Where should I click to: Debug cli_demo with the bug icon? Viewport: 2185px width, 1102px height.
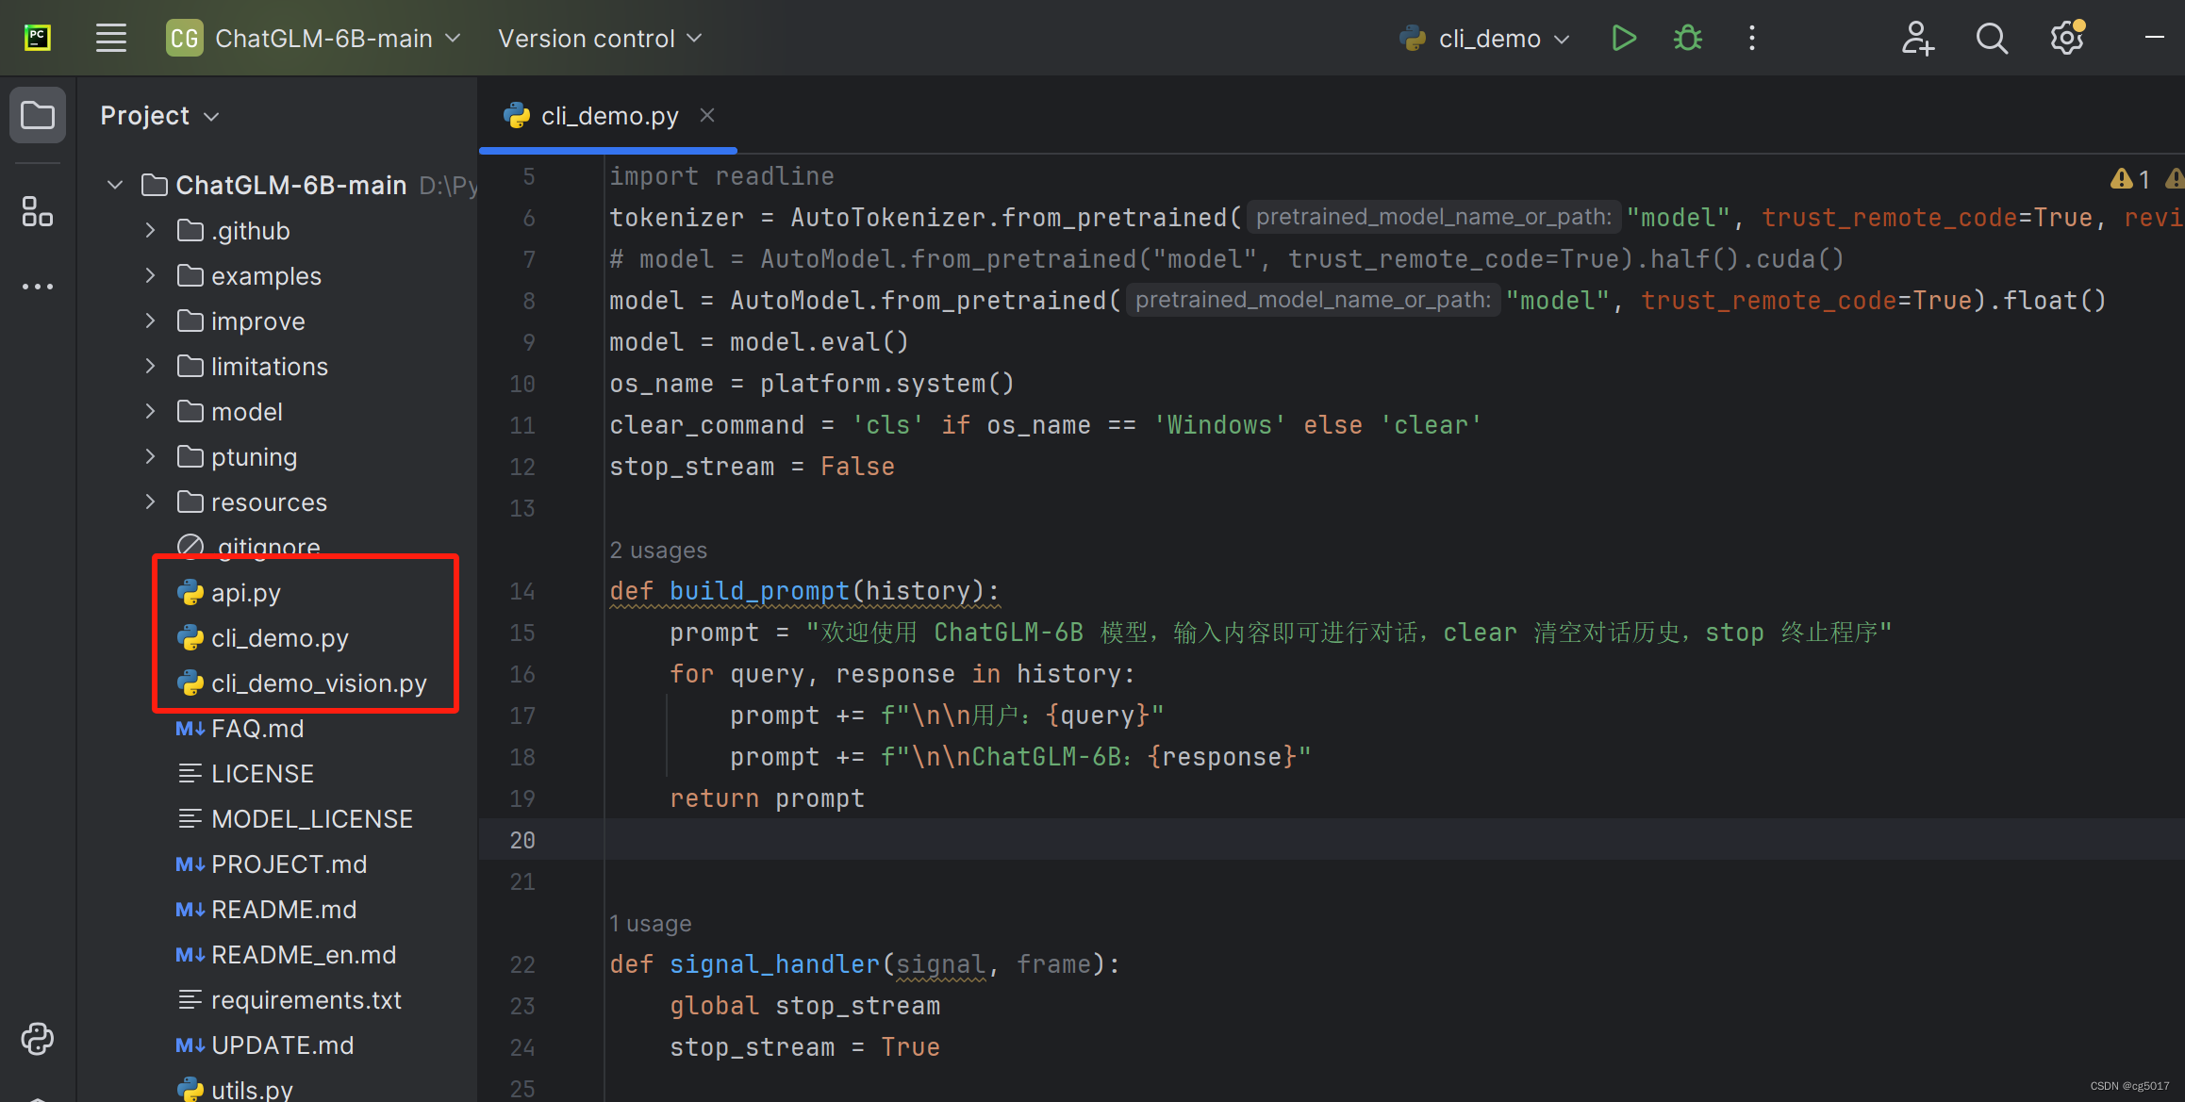coord(1688,39)
